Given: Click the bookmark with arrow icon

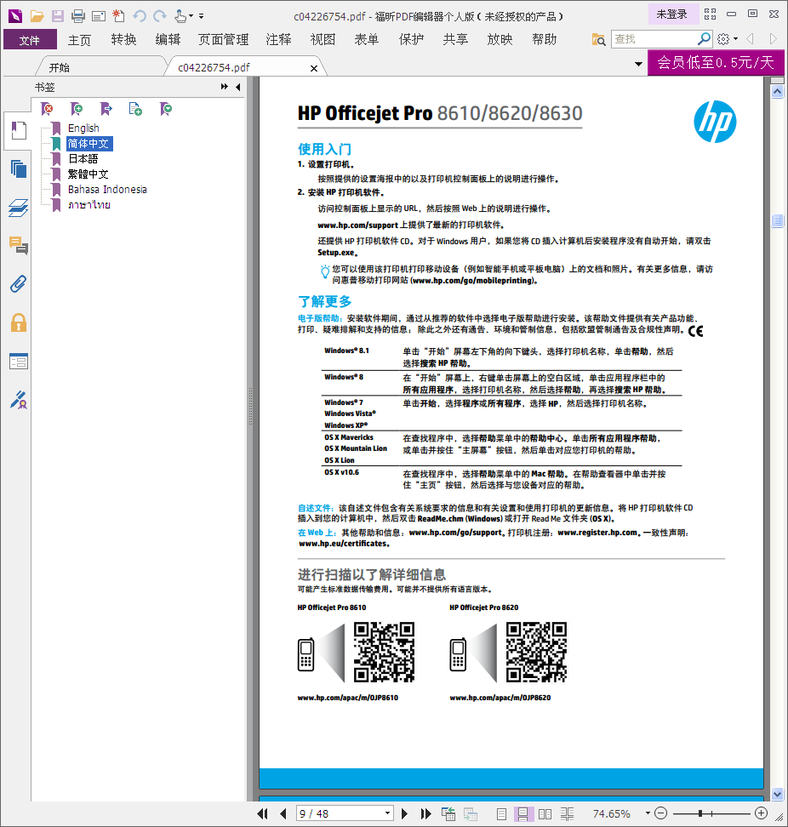Looking at the screenshot, I should pyautogui.click(x=106, y=109).
